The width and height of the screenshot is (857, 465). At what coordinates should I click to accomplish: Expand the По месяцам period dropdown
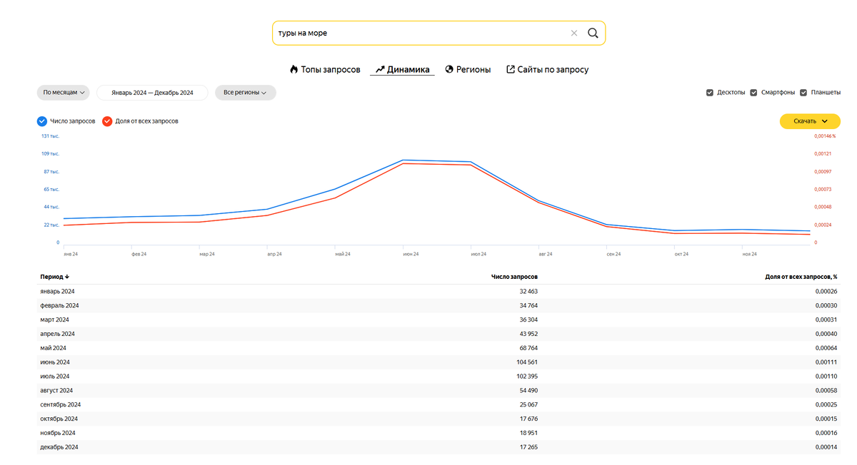pyautogui.click(x=64, y=93)
